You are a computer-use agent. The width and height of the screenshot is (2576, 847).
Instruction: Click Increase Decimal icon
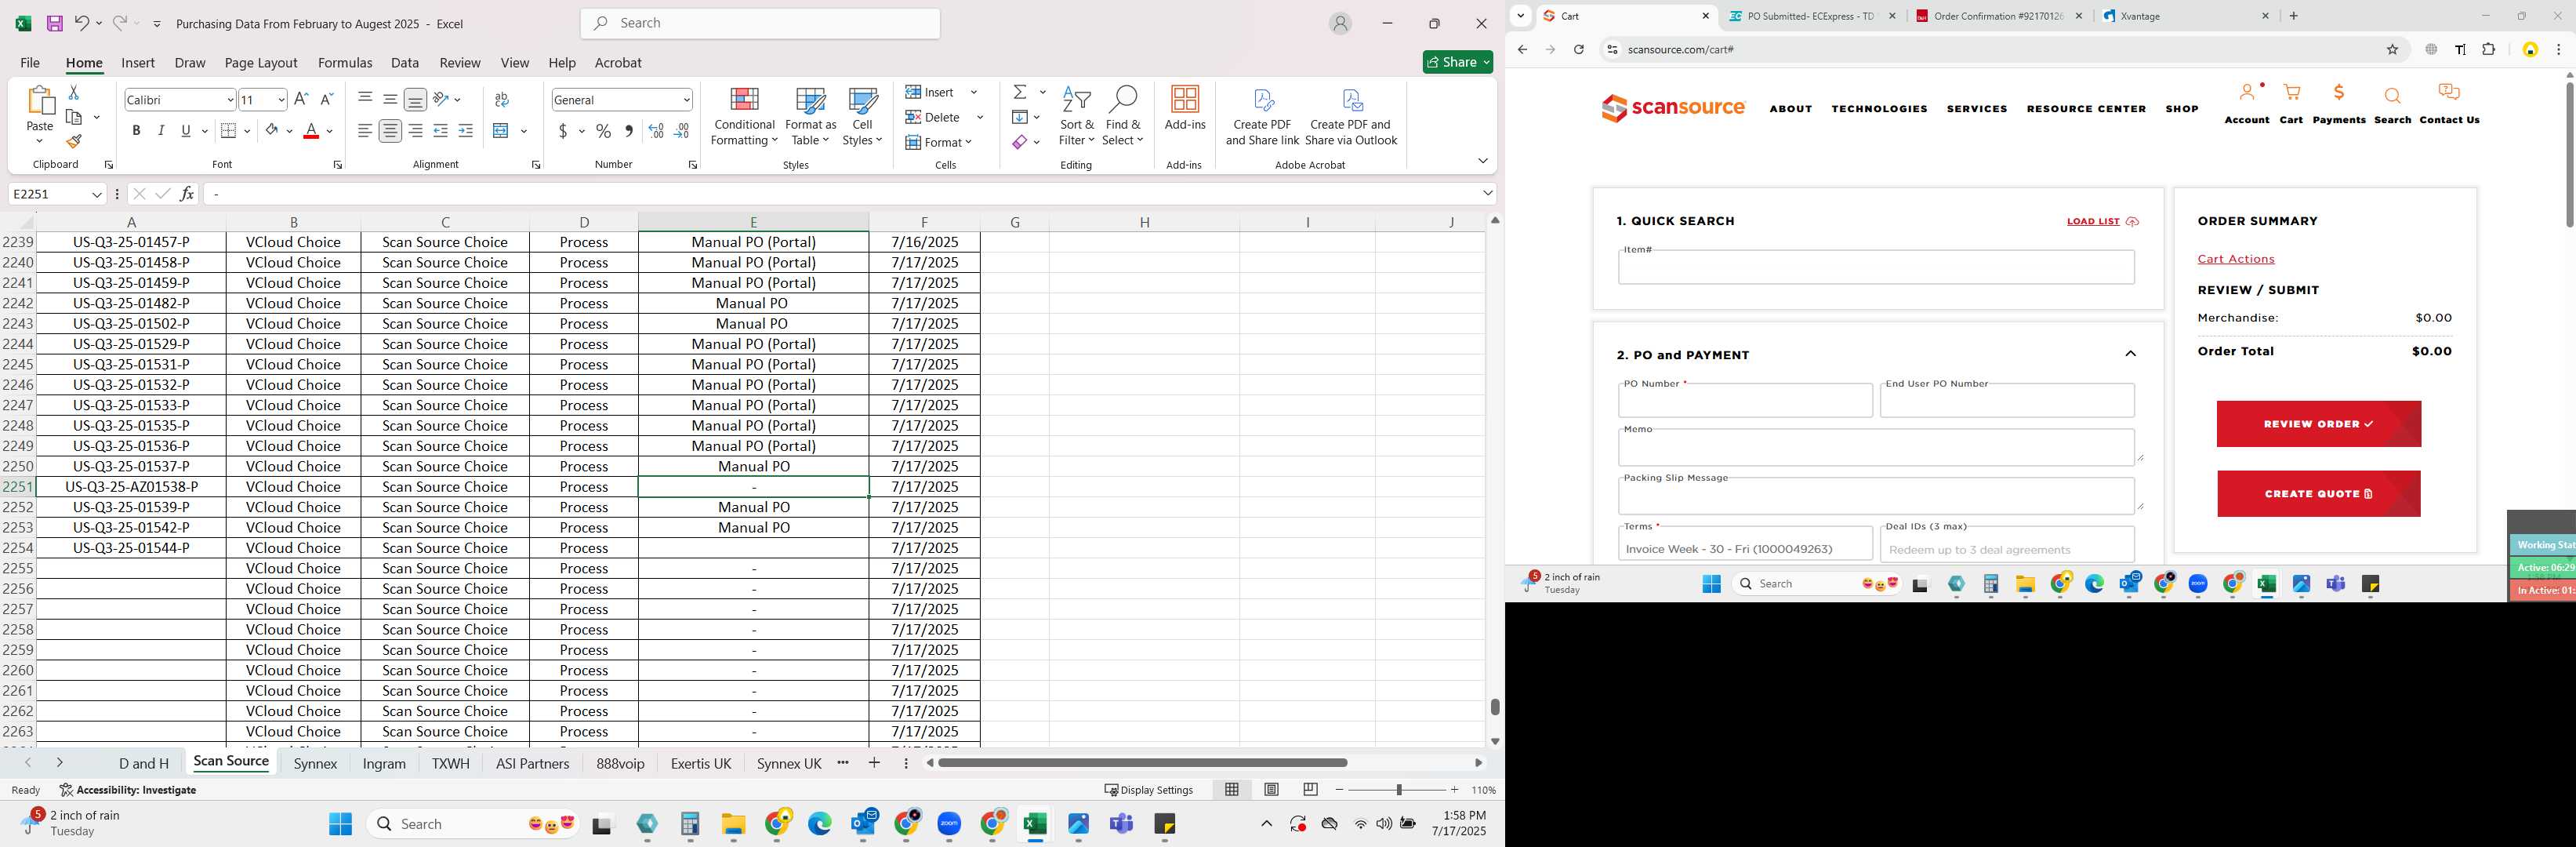(656, 131)
